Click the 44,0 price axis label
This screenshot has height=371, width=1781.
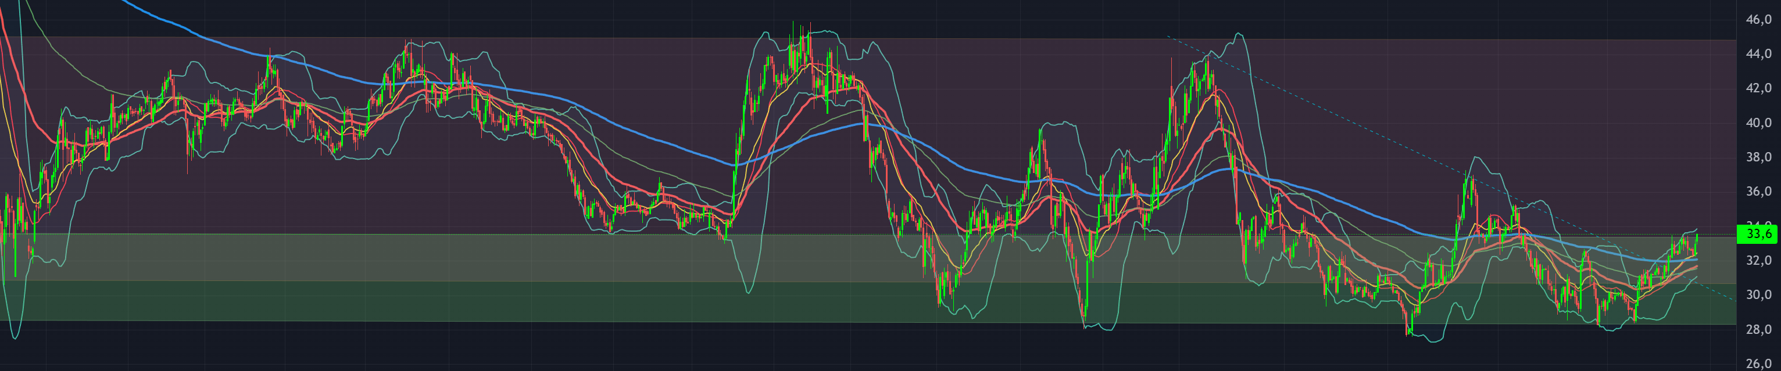click(x=1758, y=54)
